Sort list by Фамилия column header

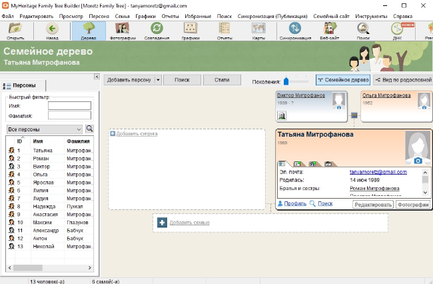pyautogui.click(x=79, y=141)
